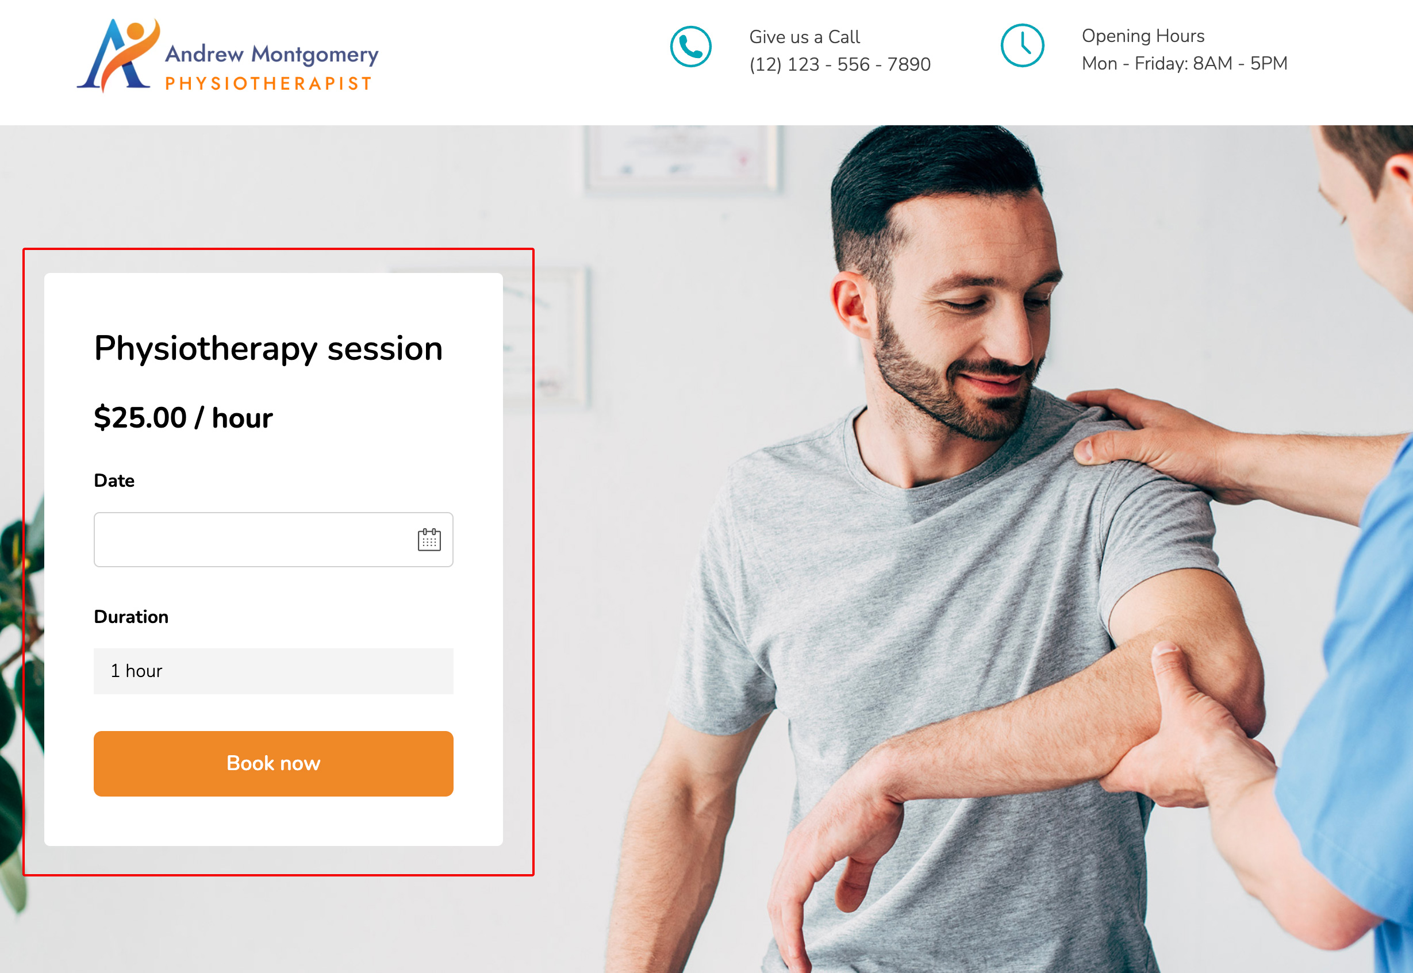The image size is (1413, 973).
Task: Click the teal clock icon
Action: point(1022,46)
